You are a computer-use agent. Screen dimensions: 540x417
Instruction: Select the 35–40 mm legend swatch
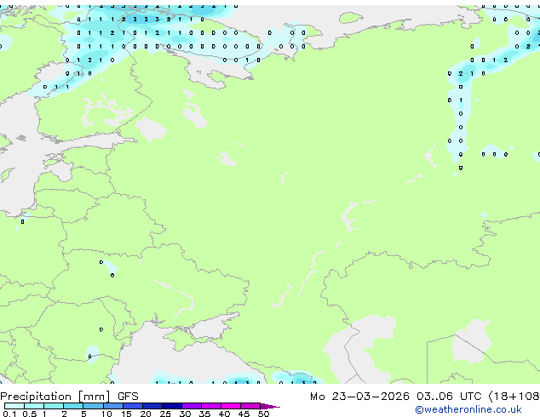[x=211, y=406]
